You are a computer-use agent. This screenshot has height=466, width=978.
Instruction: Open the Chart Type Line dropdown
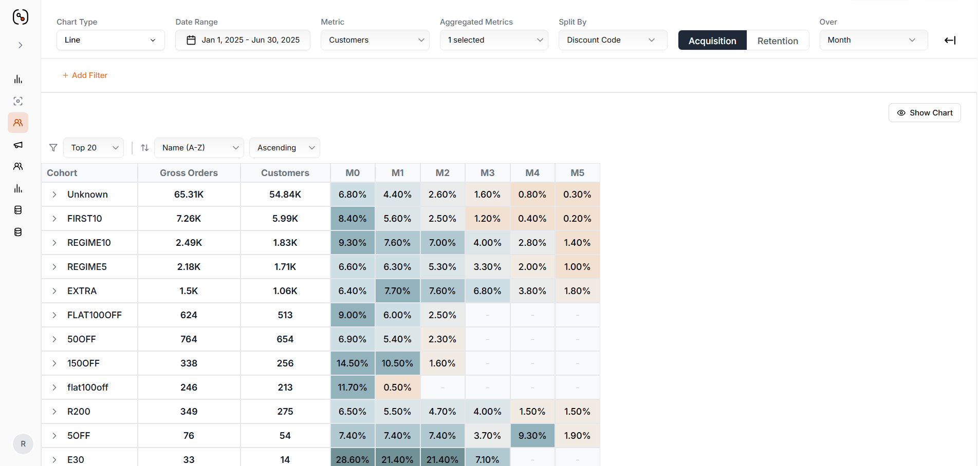110,40
